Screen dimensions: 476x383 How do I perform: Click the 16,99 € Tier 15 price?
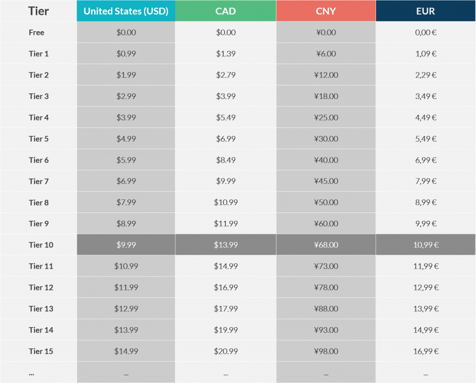[x=426, y=351]
